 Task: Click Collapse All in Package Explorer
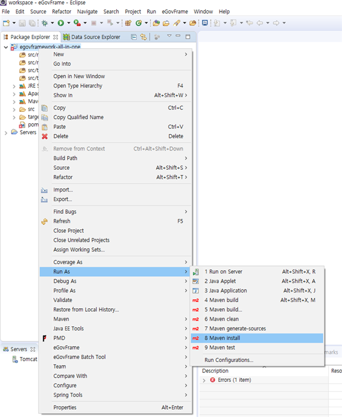pyautogui.click(x=134, y=37)
